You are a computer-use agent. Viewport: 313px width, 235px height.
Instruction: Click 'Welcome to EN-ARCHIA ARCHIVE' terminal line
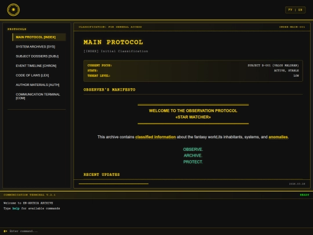28,203
